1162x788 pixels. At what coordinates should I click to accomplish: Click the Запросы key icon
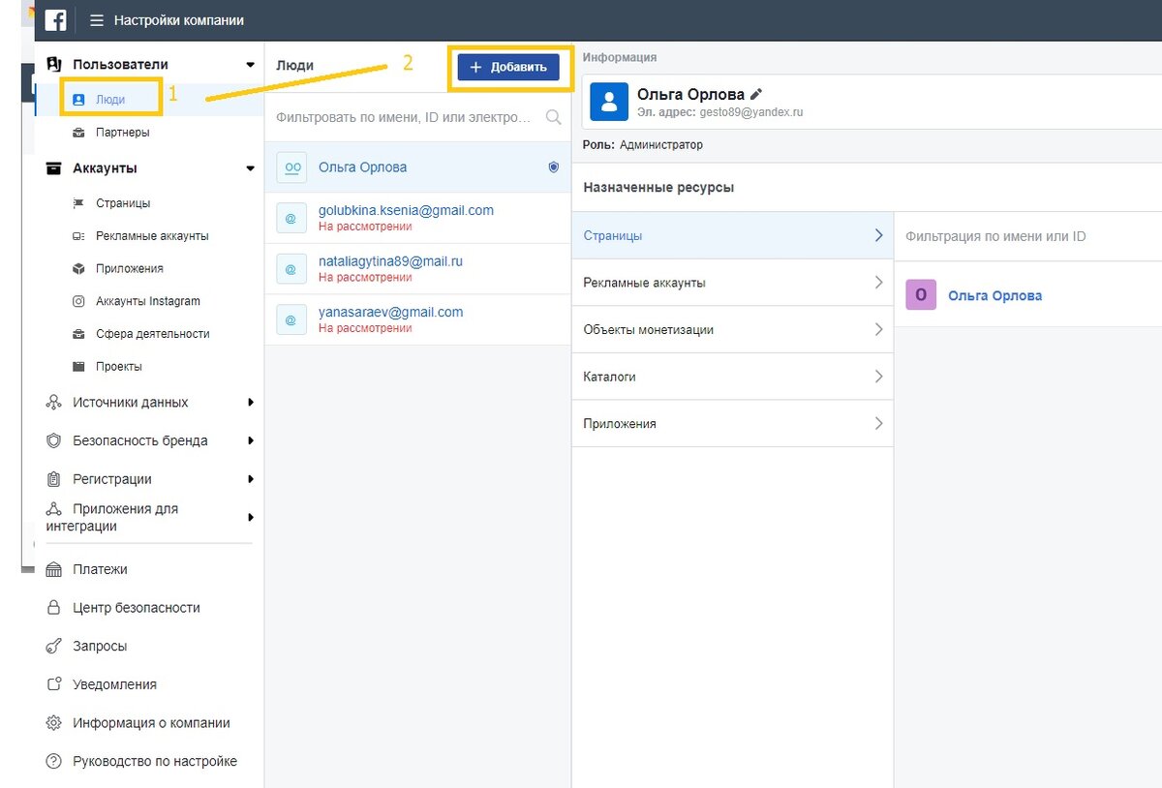[54, 647]
